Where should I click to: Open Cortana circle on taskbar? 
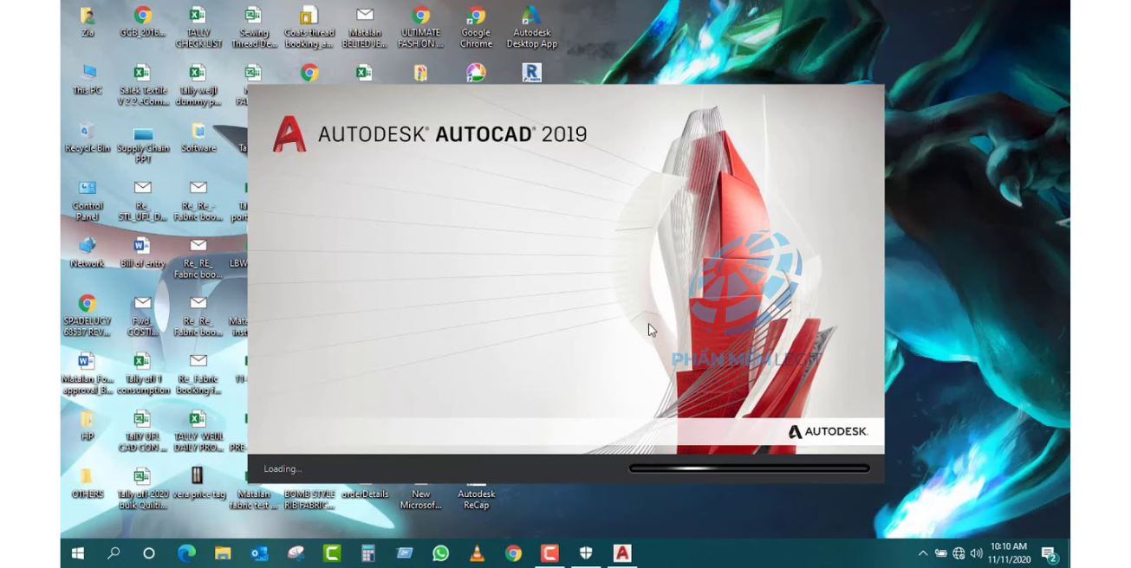pyautogui.click(x=149, y=553)
